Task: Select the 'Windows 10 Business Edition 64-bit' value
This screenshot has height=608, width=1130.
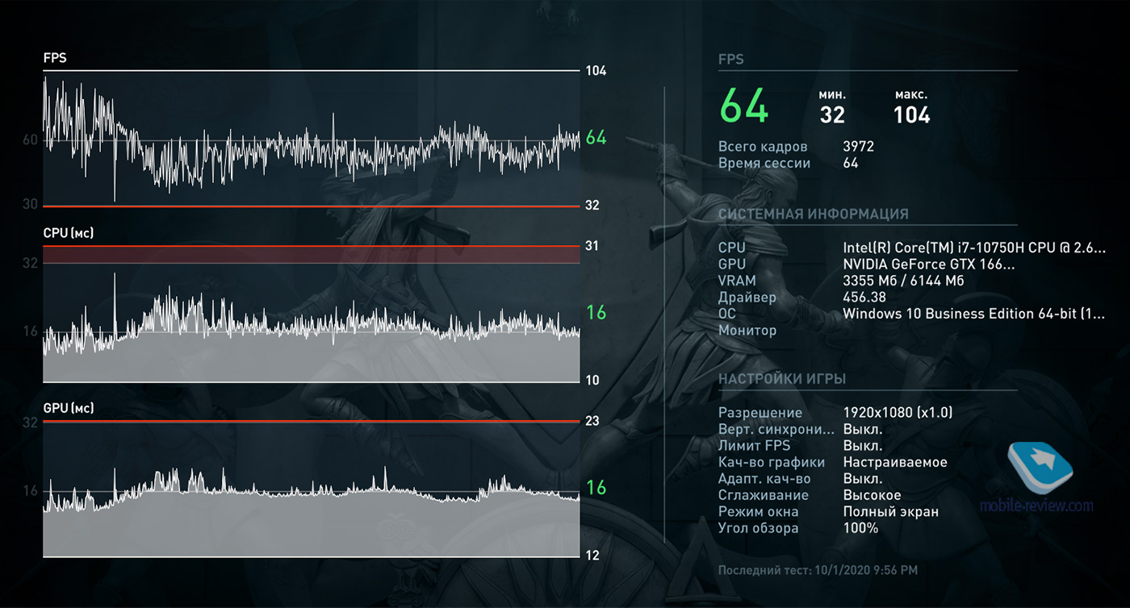Action: tap(973, 314)
